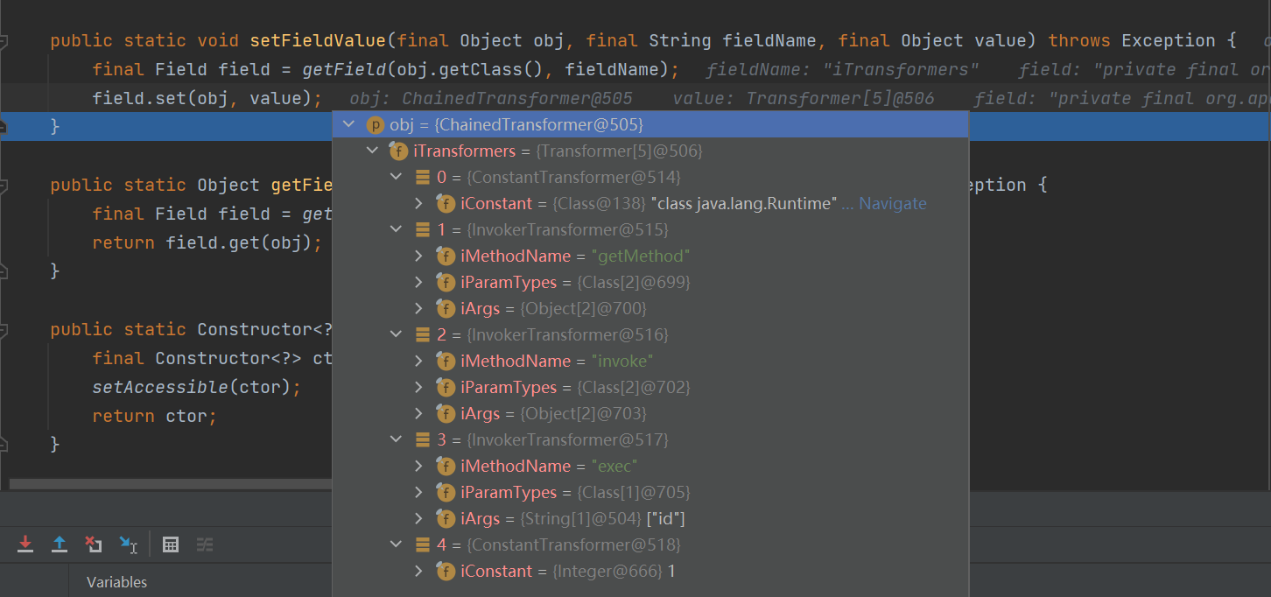Click the Force Step Into red arrow icon

tap(25, 544)
